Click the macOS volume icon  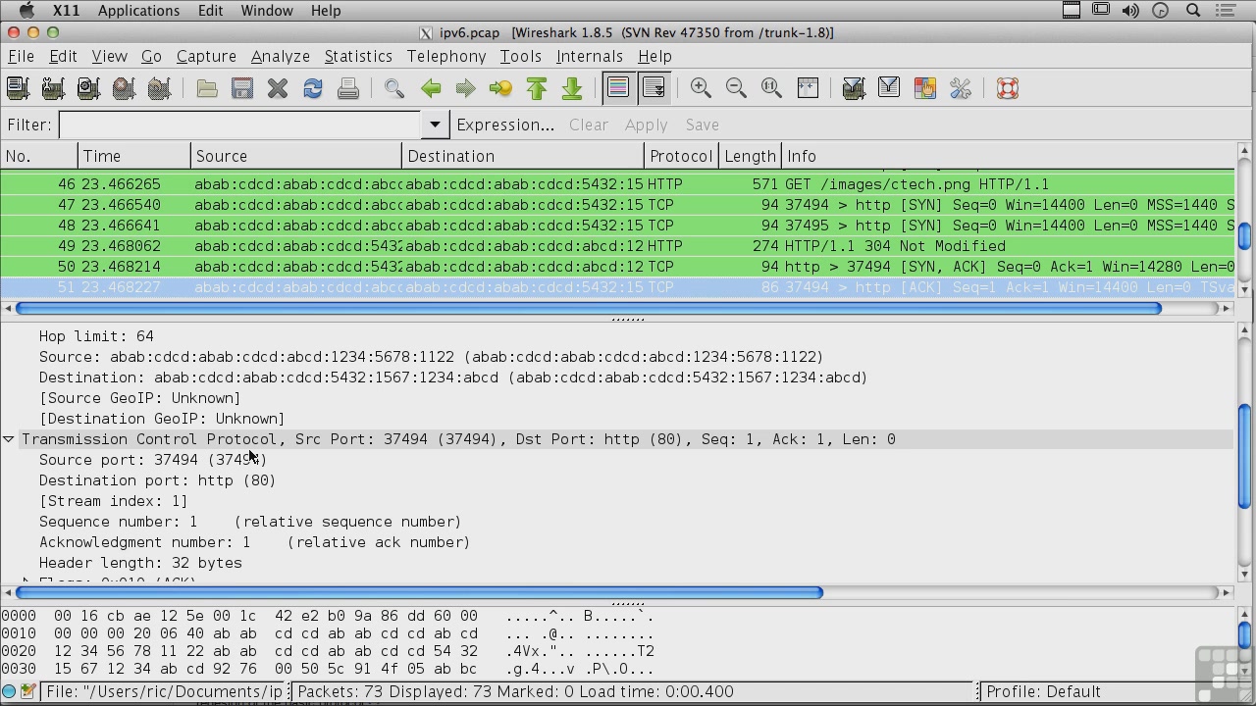(1130, 11)
